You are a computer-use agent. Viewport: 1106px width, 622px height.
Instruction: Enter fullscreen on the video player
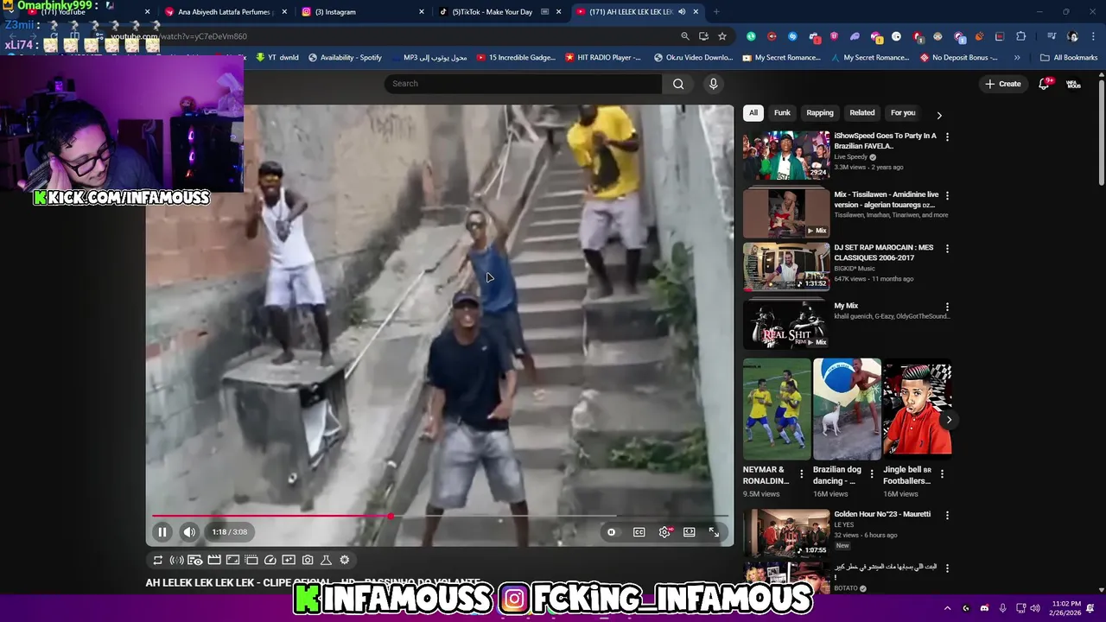pyautogui.click(x=715, y=532)
